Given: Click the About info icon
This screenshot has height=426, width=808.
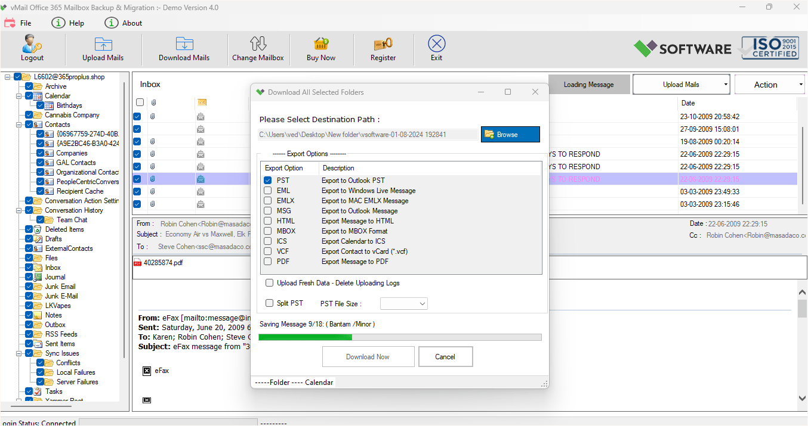Looking at the screenshot, I should (111, 23).
